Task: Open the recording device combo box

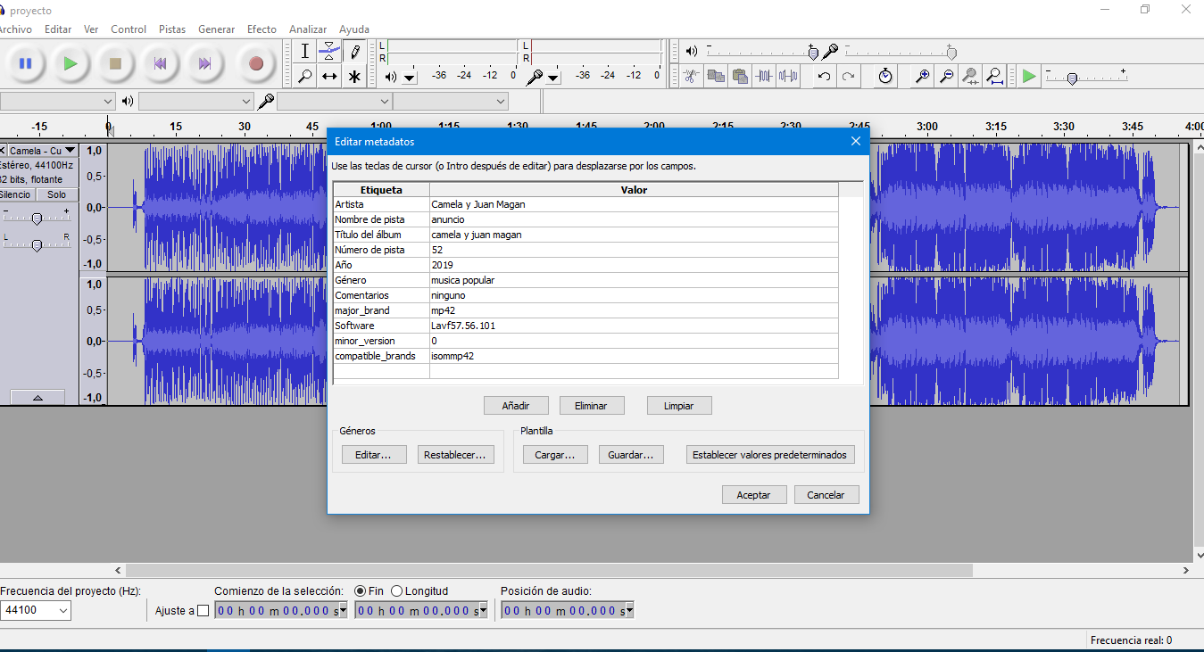Action: coord(335,102)
